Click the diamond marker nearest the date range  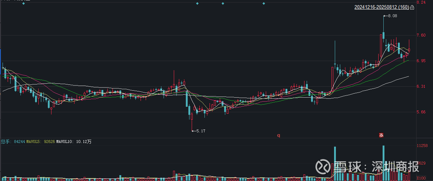coord(264,3)
